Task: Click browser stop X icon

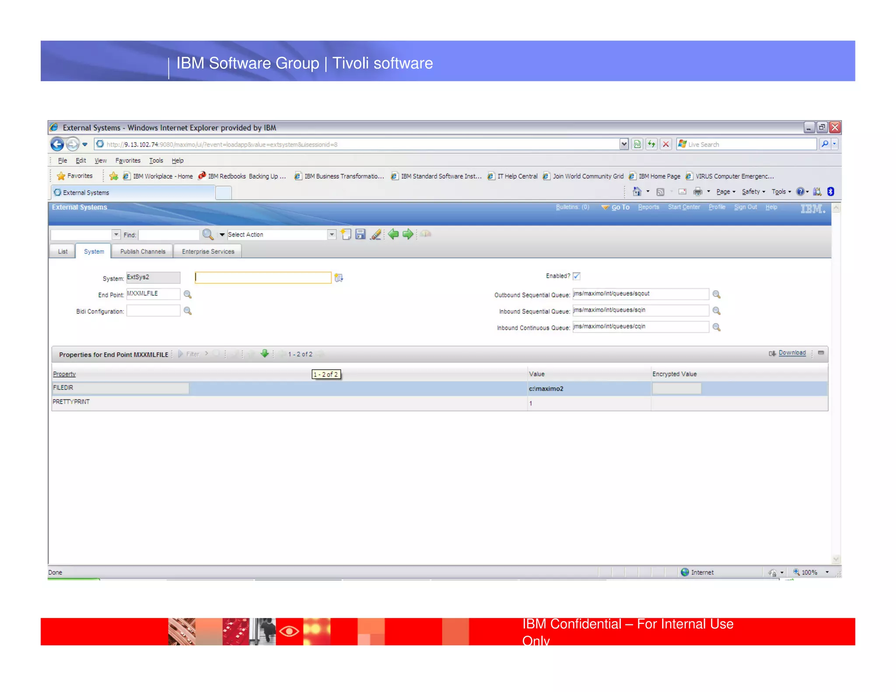Action: 665,144
